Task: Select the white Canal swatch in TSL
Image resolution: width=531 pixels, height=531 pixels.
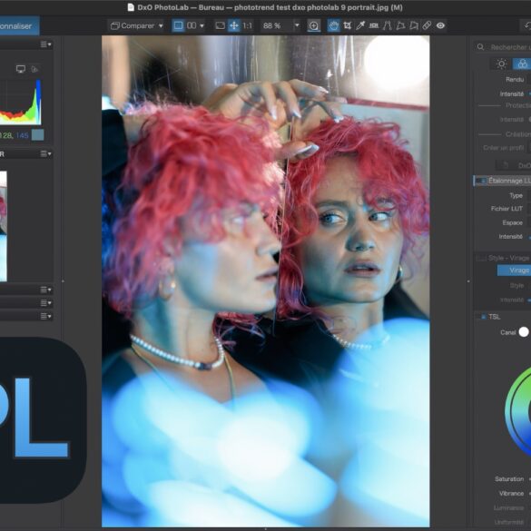Action: point(524,332)
